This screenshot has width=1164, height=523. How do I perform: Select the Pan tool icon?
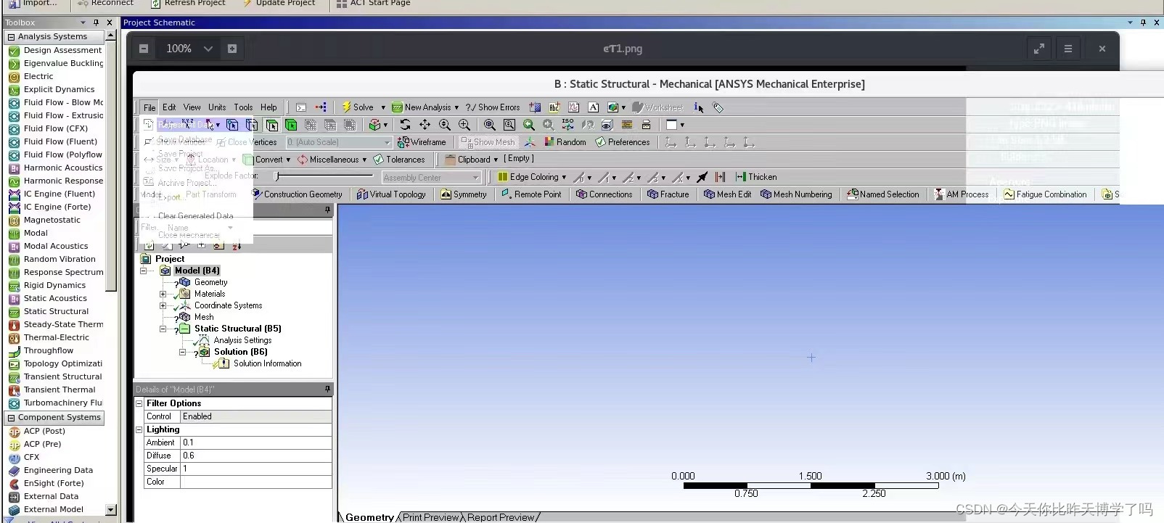coord(425,125)
